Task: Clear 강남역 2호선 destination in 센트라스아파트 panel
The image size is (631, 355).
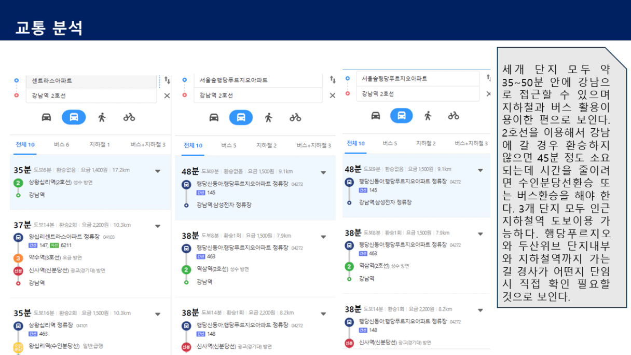Action: [x=167, y=95]
